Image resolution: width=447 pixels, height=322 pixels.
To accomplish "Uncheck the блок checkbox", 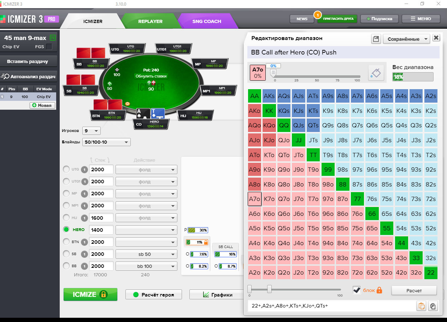I will 357,290.
